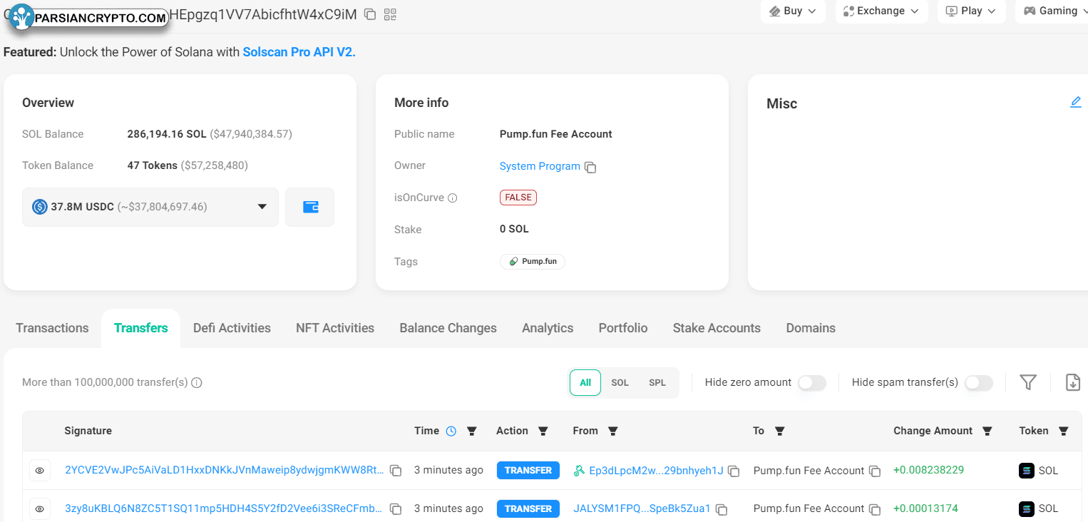Click the +0.008238229 change amount
Viewport: 1088px width, 522px height.
tap(928, 470)
